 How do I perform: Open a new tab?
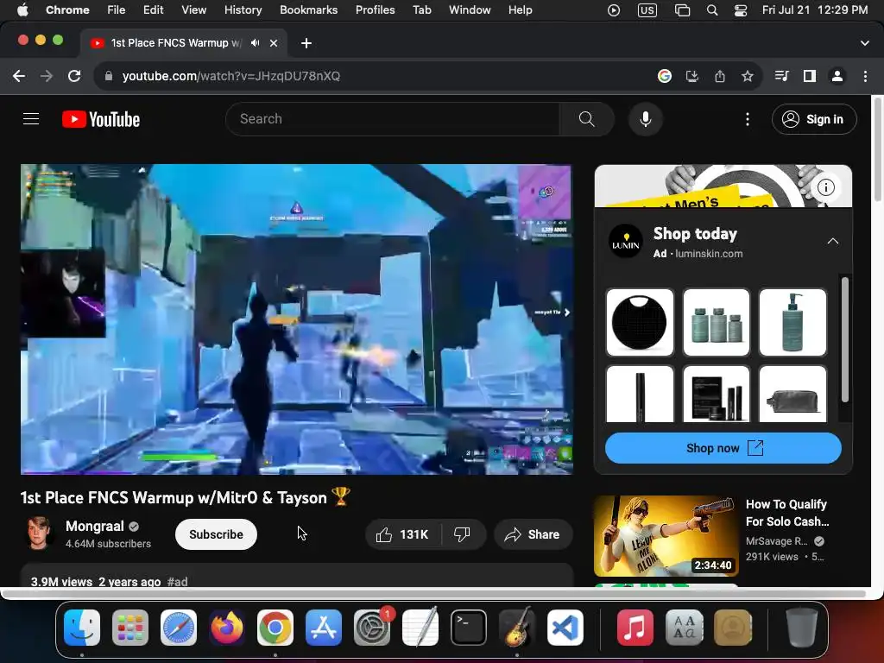pos(306,43)
